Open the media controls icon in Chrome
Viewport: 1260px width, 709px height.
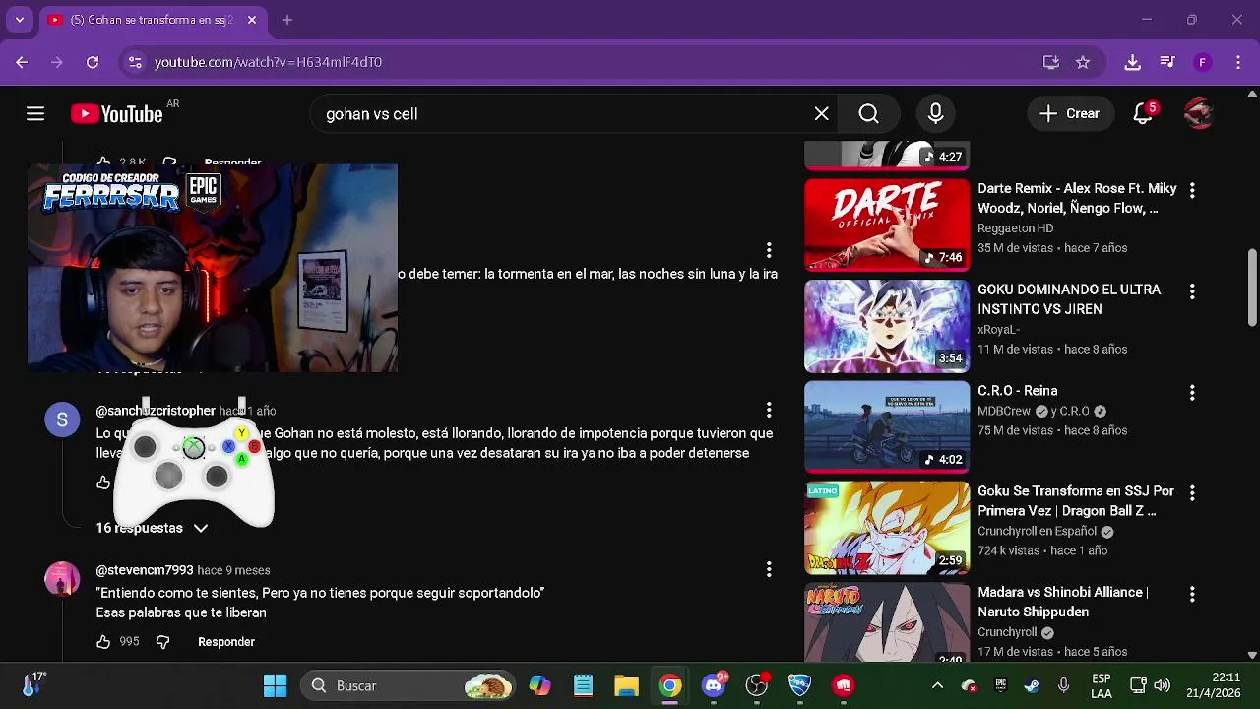(x=1167, y=62)
